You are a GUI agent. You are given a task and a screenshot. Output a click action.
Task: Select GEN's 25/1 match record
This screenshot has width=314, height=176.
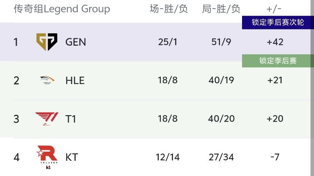[168, 42]
